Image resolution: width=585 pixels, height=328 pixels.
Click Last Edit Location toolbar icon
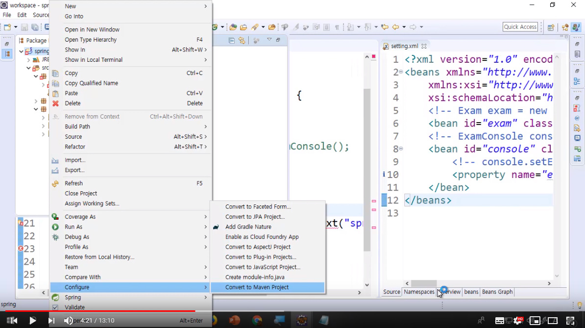click(385, 27)
